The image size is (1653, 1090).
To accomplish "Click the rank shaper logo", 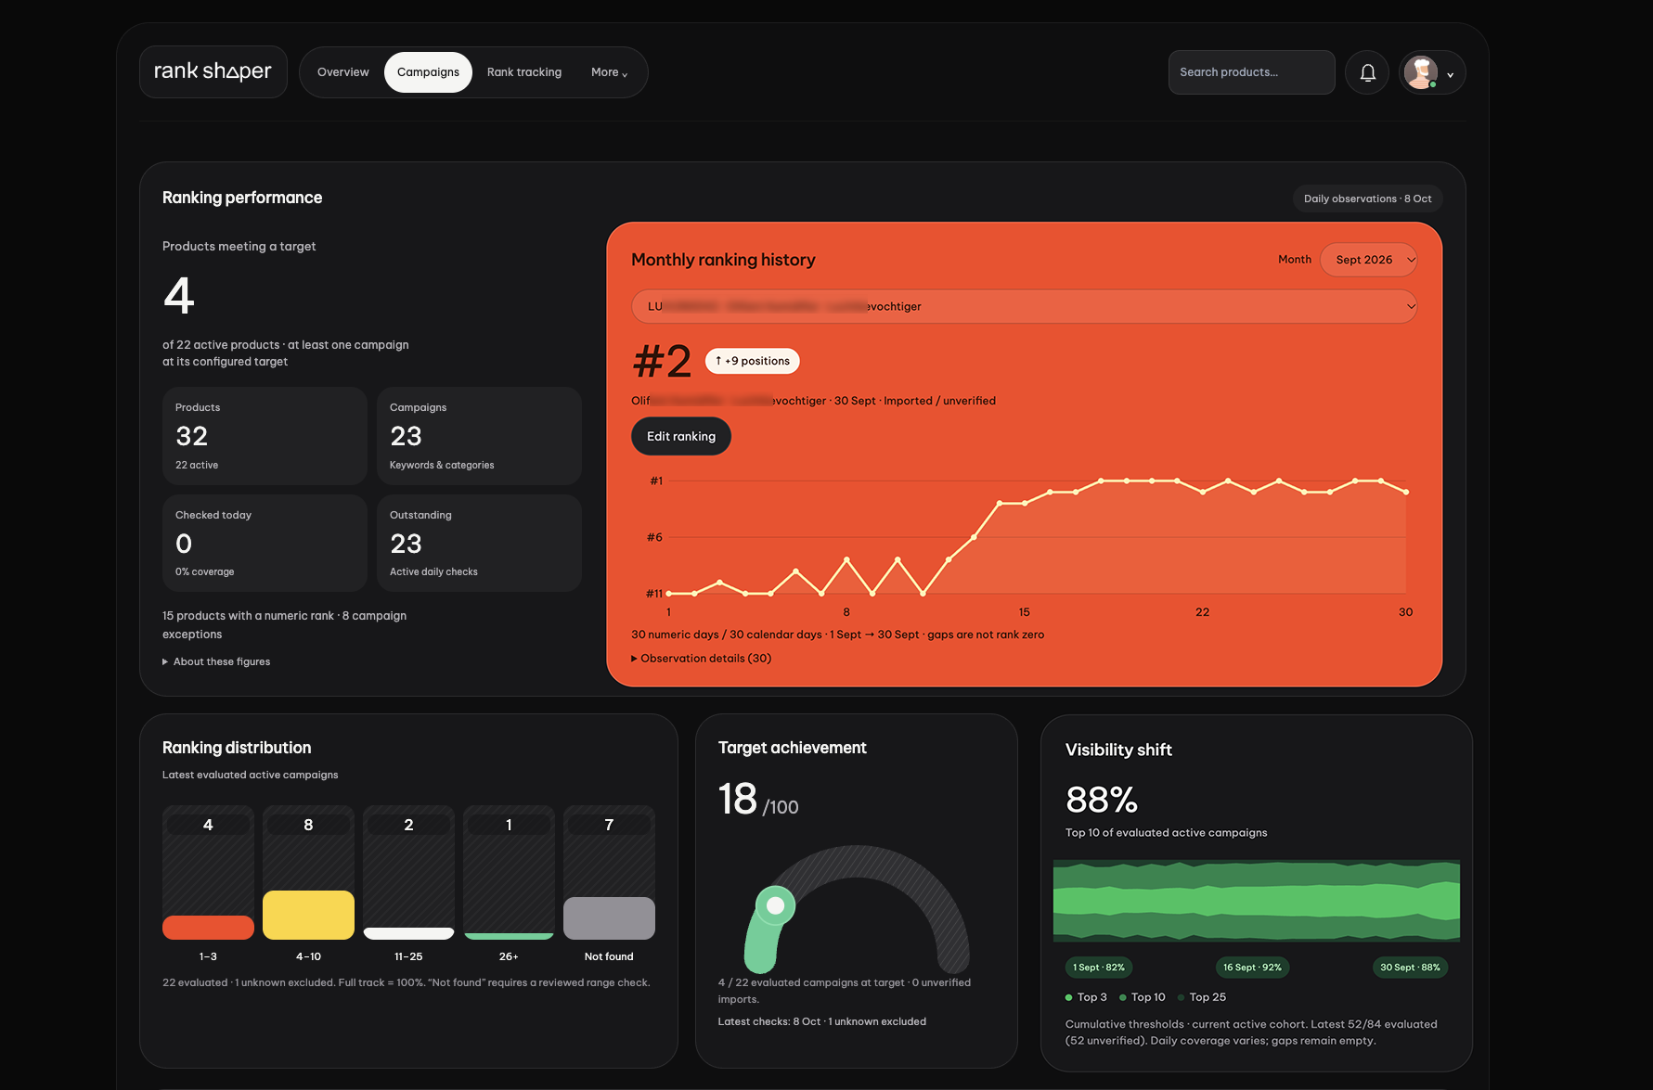I will 213,71.
